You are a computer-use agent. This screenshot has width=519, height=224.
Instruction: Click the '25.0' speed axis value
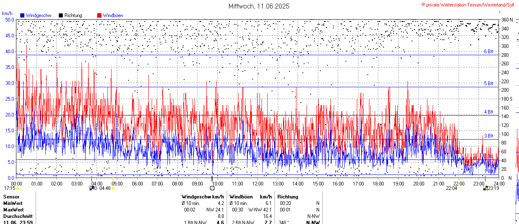click(9, 99)
